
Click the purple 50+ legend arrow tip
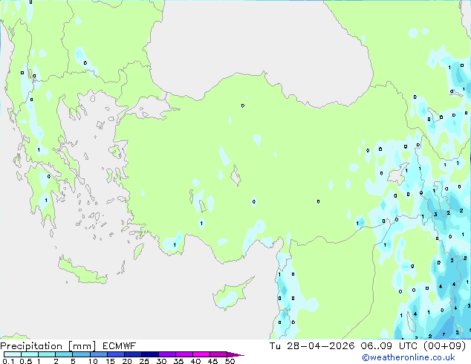point(235,354)
